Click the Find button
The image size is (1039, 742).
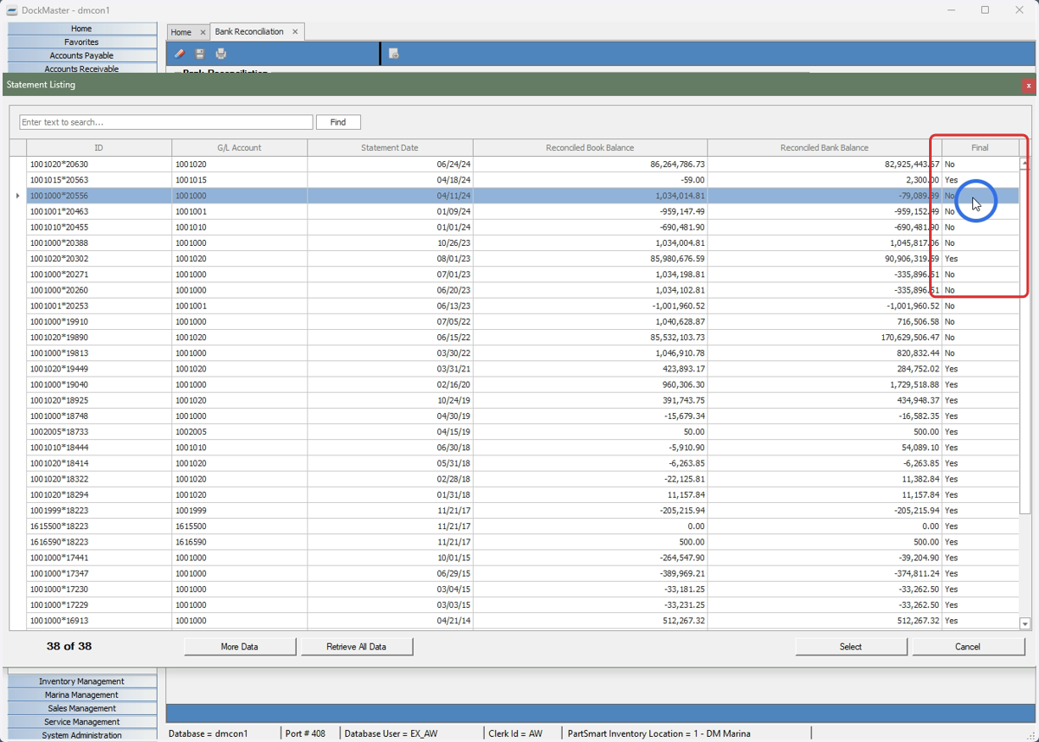(x=338, y=122)
